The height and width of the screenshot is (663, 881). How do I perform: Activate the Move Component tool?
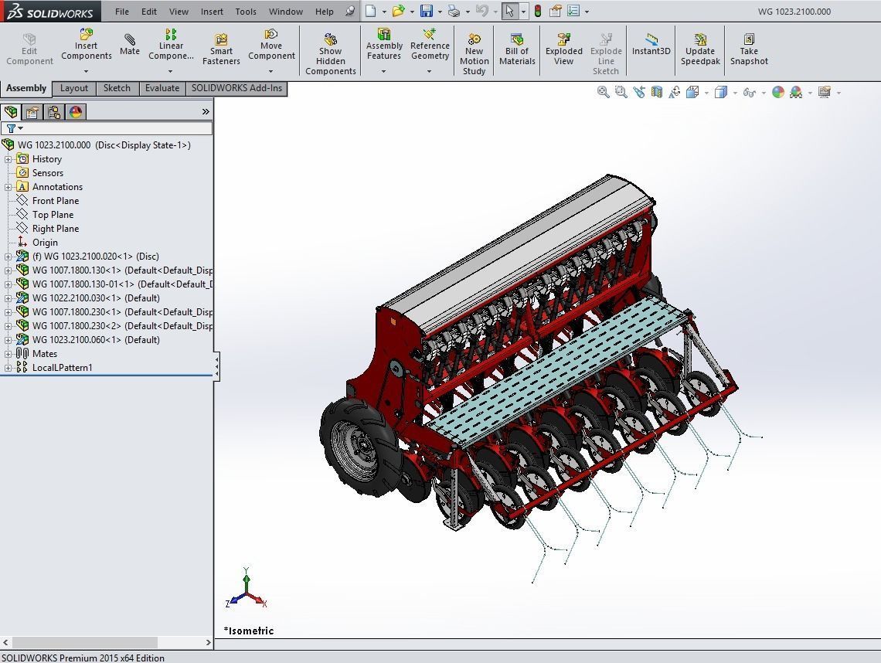coord(271,44)
